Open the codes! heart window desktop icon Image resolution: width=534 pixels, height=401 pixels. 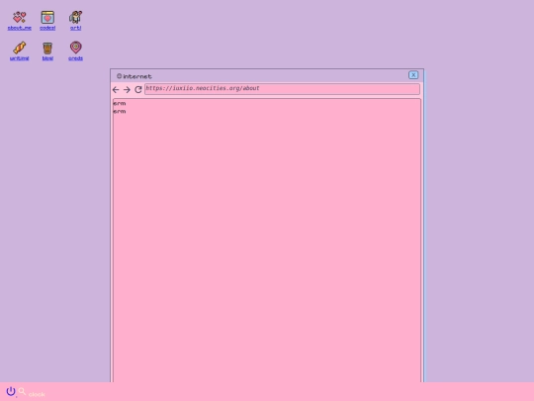(47, 18)
